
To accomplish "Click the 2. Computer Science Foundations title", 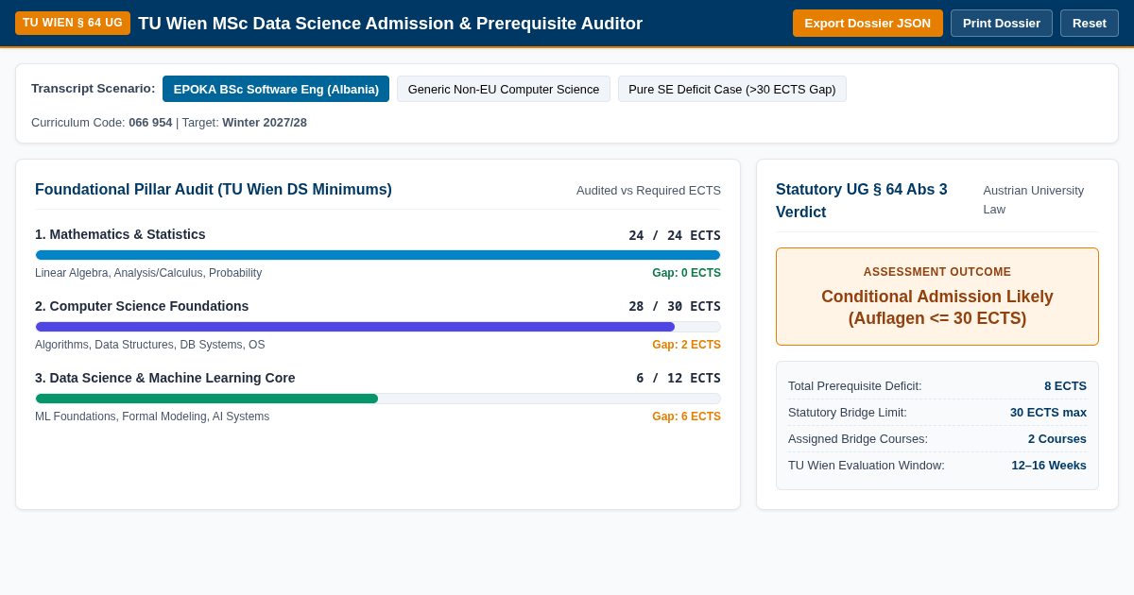I will point(142,306).
